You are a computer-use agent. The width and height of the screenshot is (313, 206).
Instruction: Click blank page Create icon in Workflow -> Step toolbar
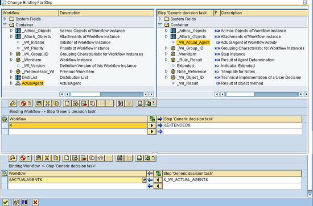click(x=67, y=103)
